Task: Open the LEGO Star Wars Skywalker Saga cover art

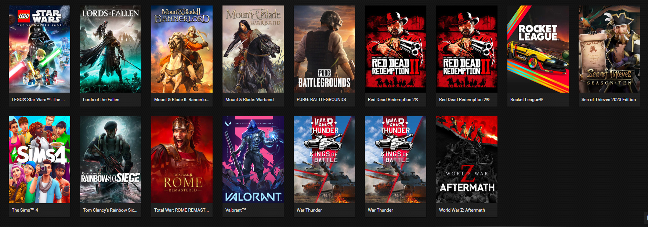Action: (x=39, y=49)
